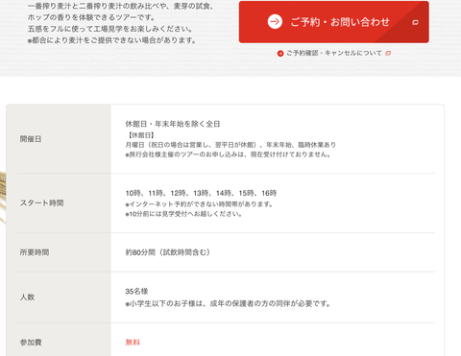Image resolution: width=461 pixels, height=356 pixels.
Task: Click the note about 小学生以下のお子様
Action: (228, 303)
